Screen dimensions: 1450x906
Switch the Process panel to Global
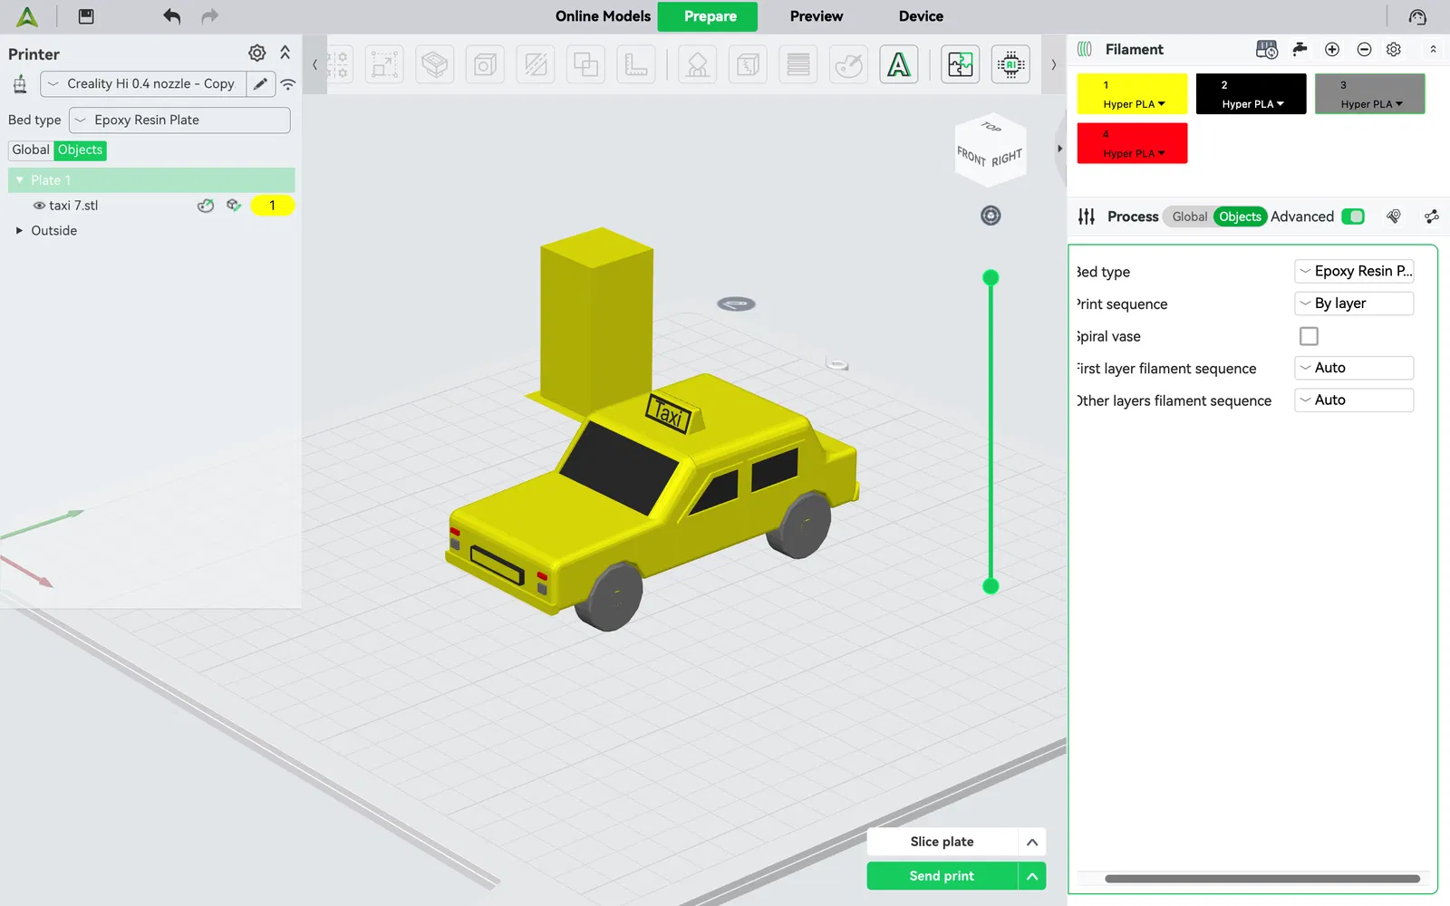tap(1189, 217)
